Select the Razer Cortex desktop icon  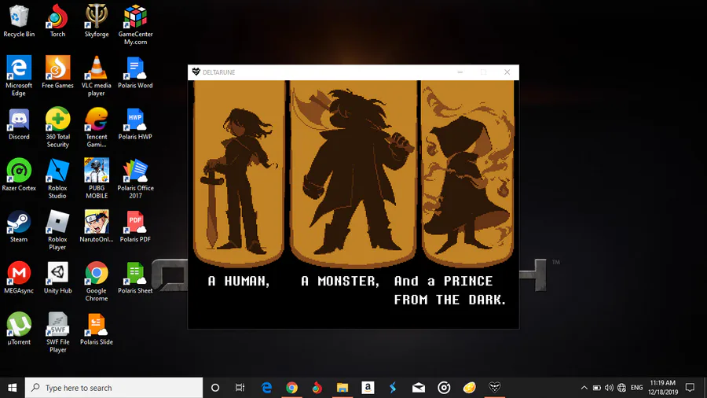tap(19, 175)
